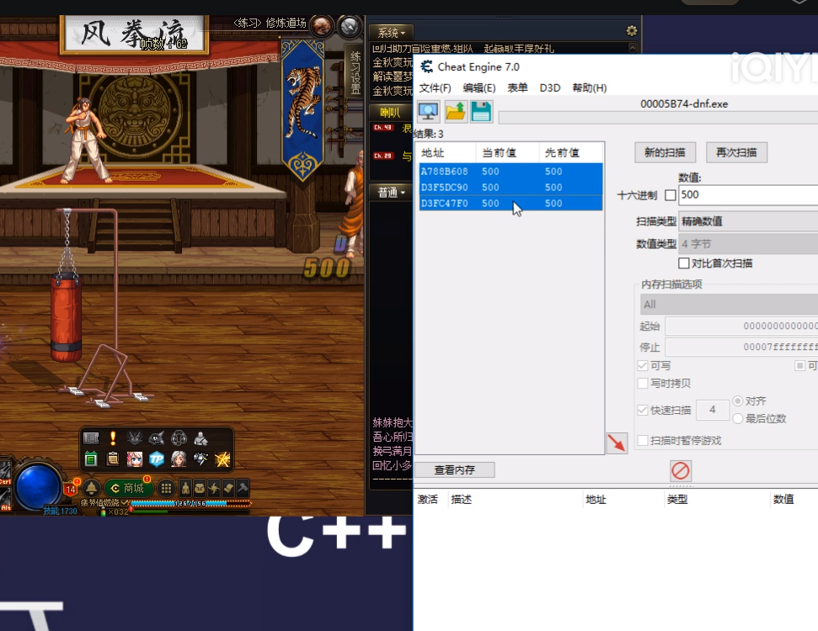818x631 pixels.
Task: Open the 数值类型 4 字节 dropdown
Action: [748, 244]
